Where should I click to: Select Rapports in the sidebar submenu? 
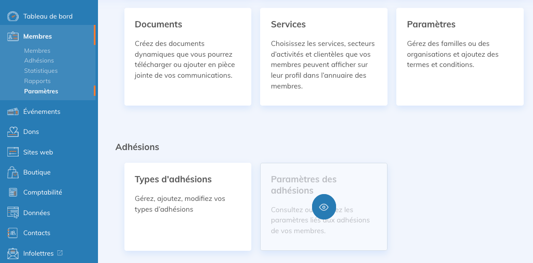pyautogui.click(x=37, y=81)
